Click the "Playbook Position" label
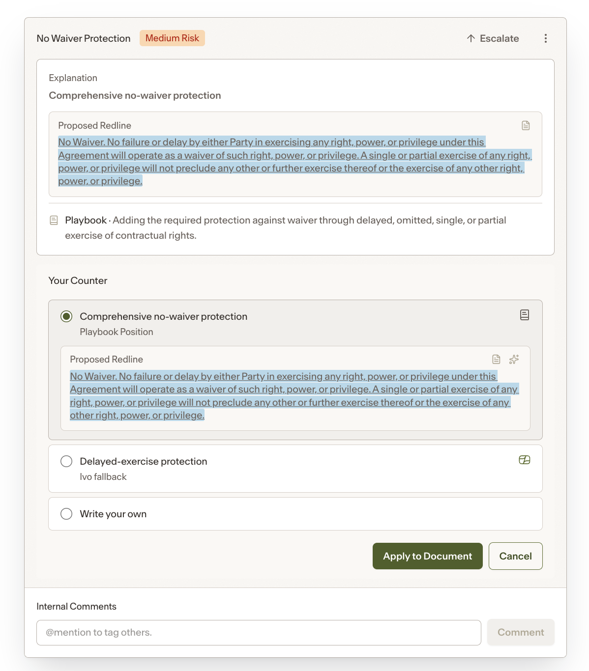This screenshot has width=589, height=671. pyautogui.click(x=117, y=332)
